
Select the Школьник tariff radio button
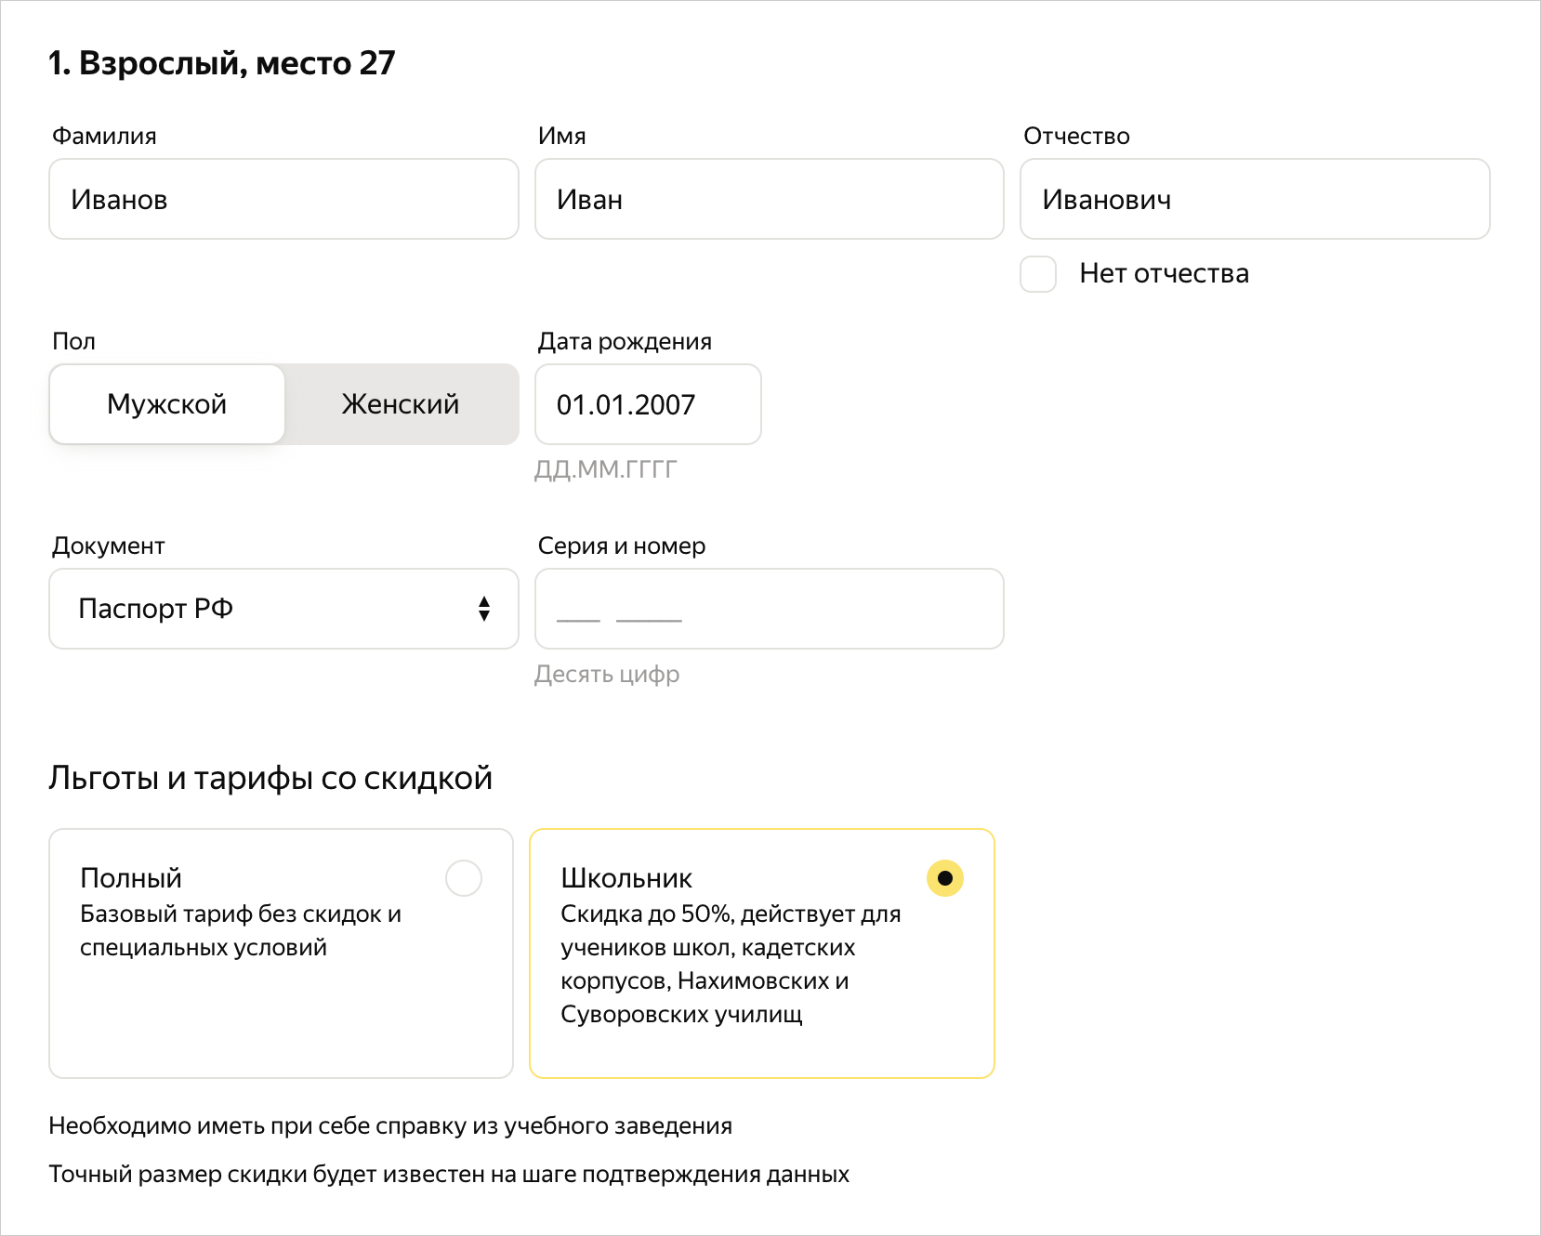pyautogui.click(x=945, y=878)
